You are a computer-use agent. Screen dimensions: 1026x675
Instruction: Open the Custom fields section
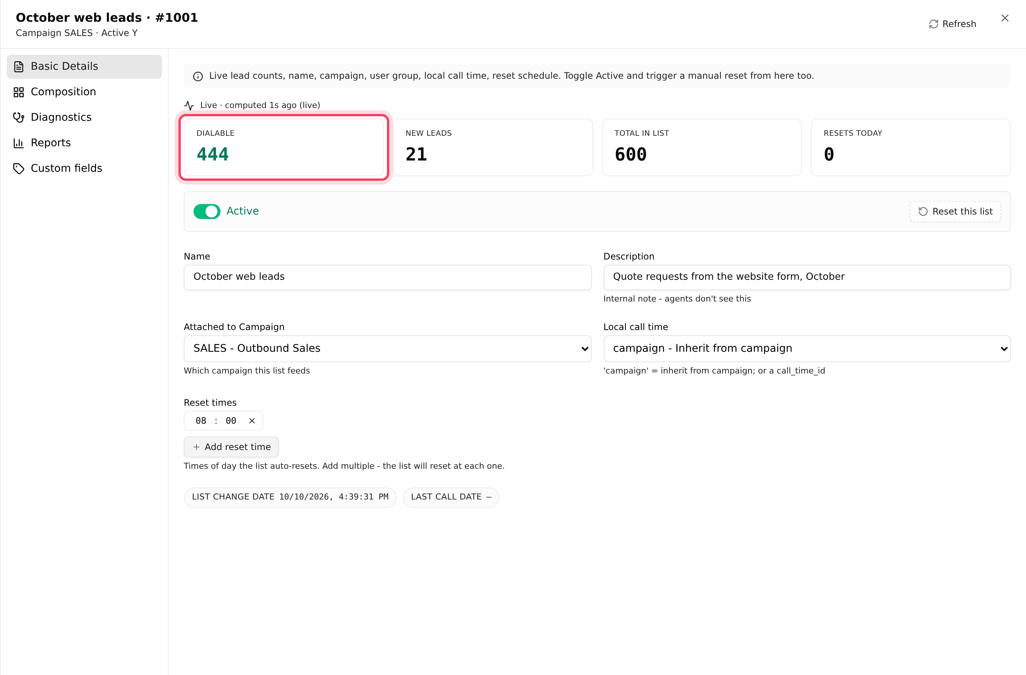(84, 168)
